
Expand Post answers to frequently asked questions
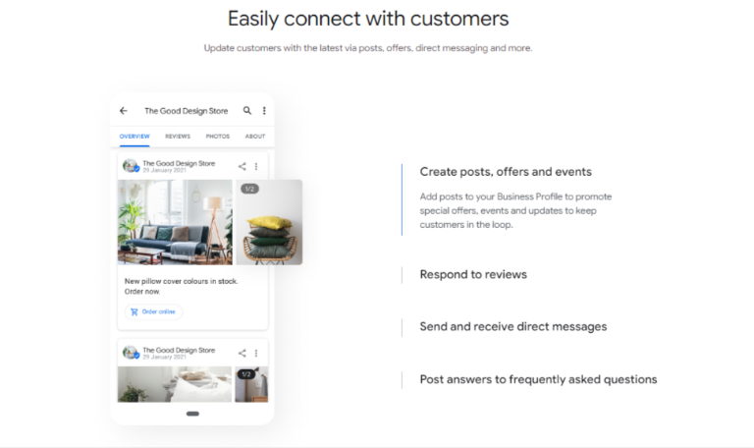[x=538, y=379]
